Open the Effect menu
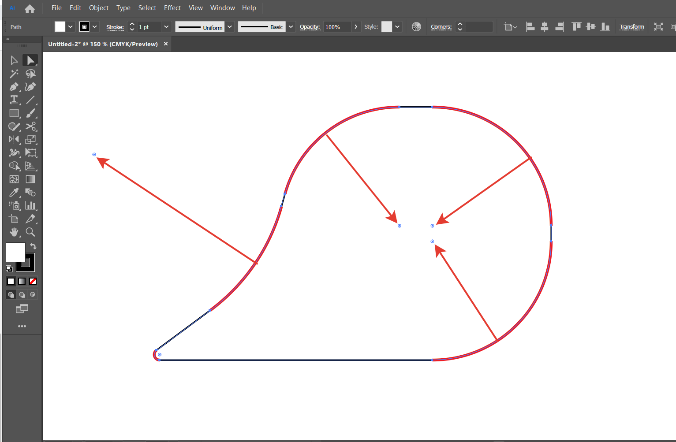This screenshot has width=676, height=442. coord(172,7)
